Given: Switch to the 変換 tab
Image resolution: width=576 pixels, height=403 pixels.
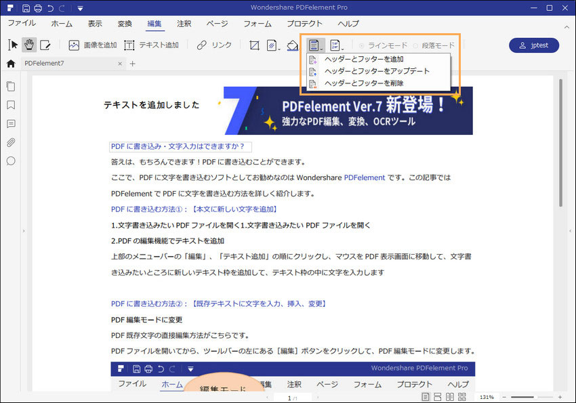Looking at the screenshot, I should tap(125, 24).
